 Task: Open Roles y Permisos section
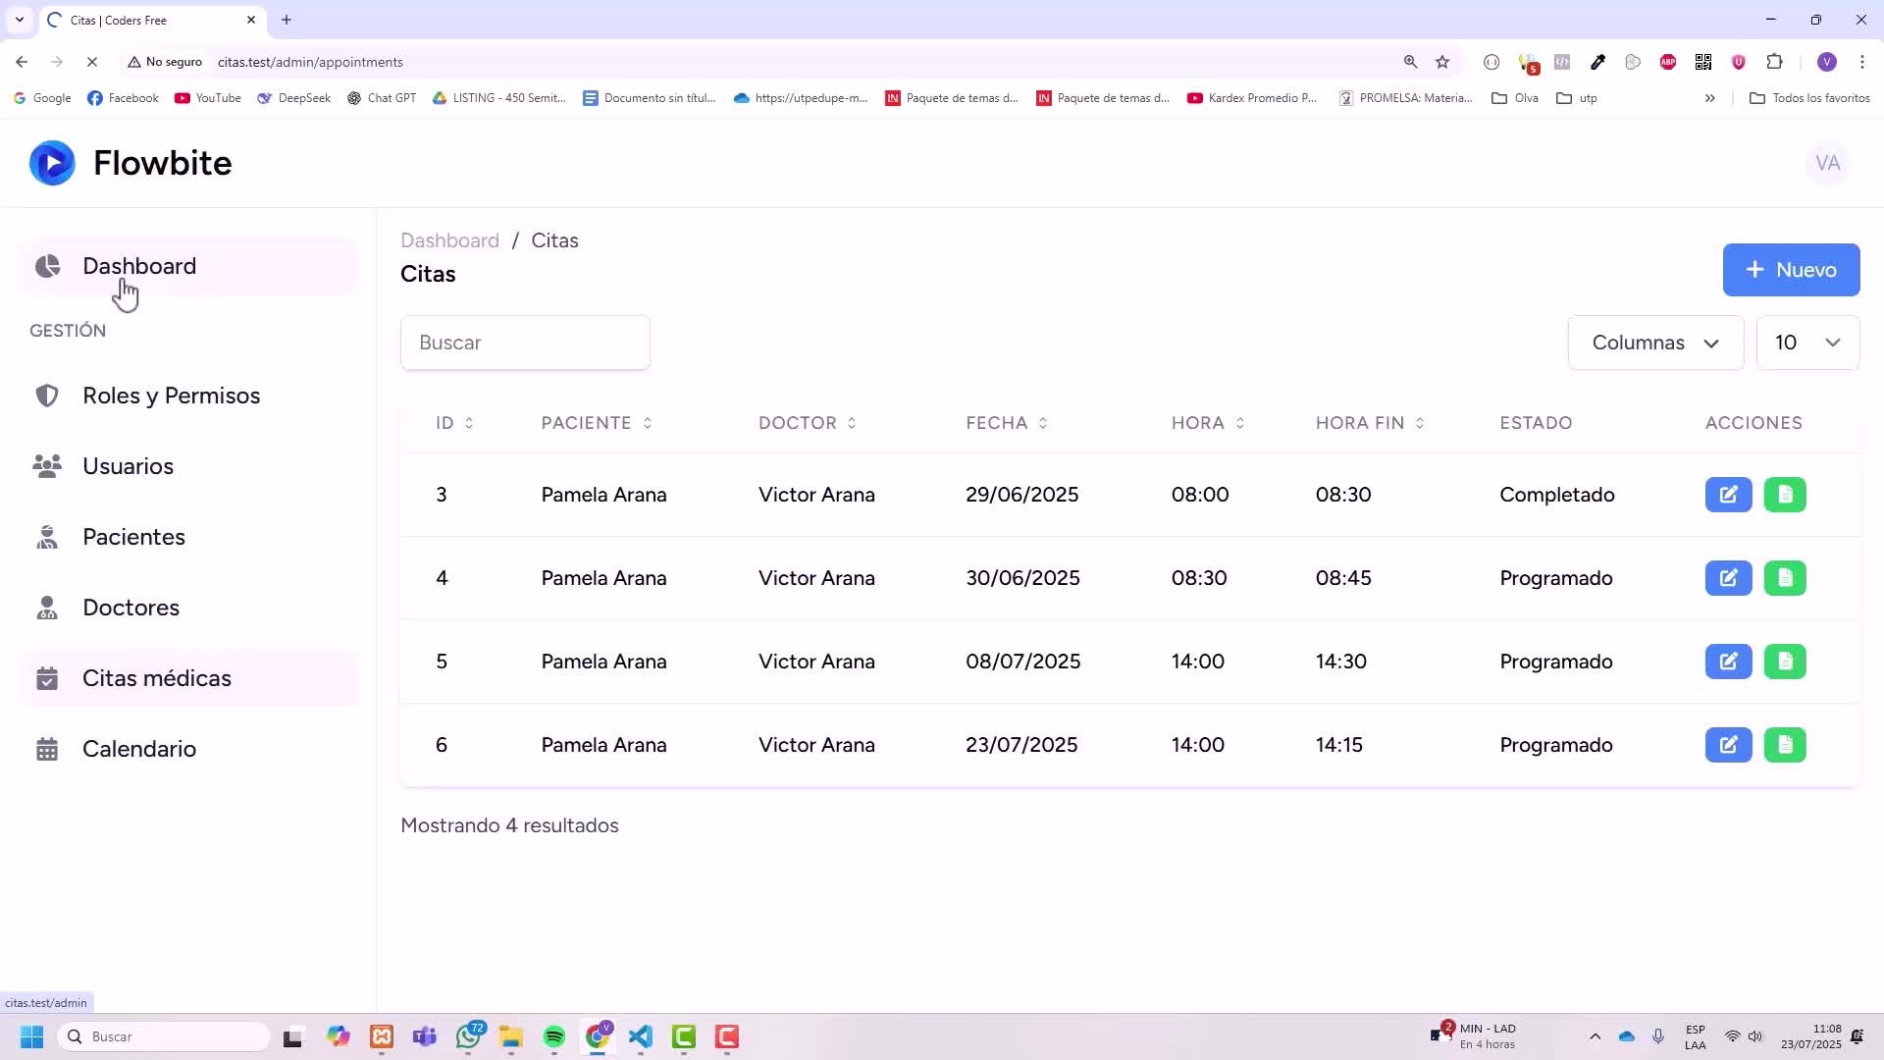(x=187, y=396)
